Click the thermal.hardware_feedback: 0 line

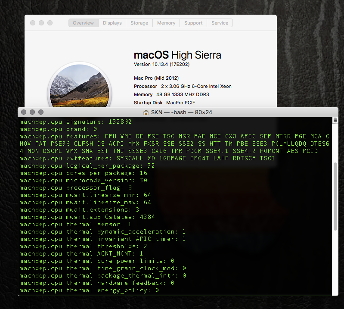97,283
